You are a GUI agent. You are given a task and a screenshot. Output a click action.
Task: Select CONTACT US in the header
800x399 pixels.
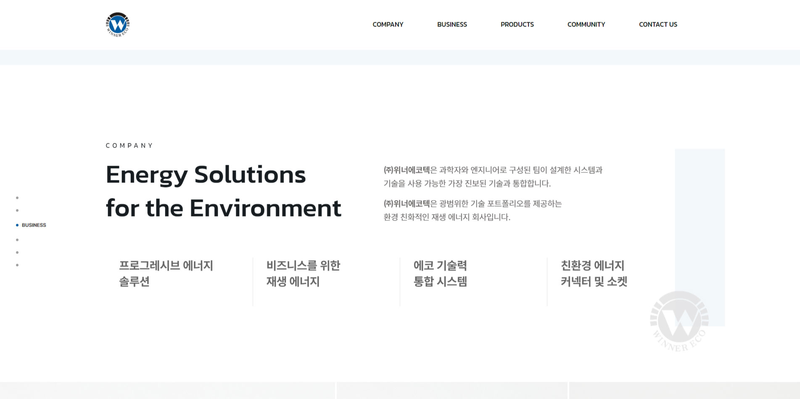coord(658,24)
